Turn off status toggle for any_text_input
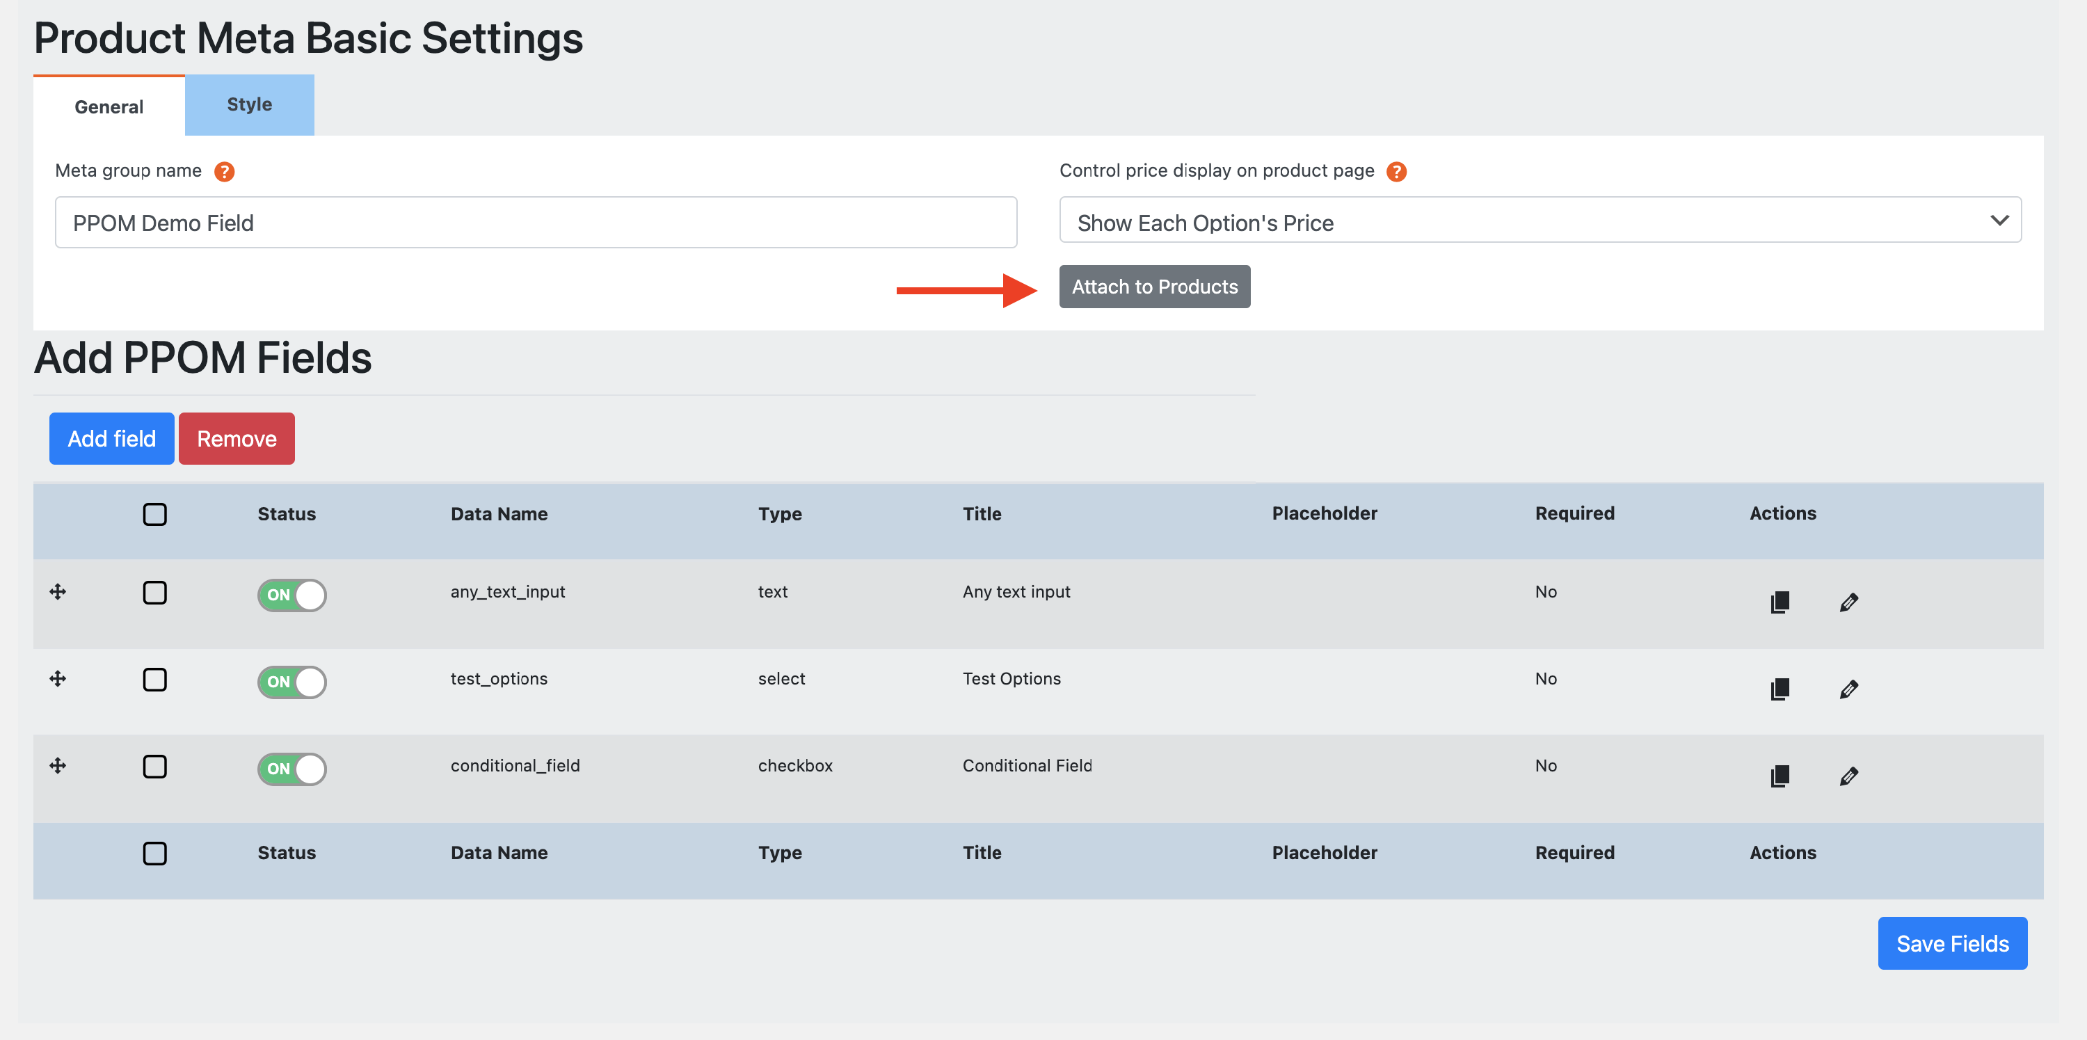Image resolution: width=2087 pixels, height=1040 pixels. pyautogui.click(x=291, y=595)
